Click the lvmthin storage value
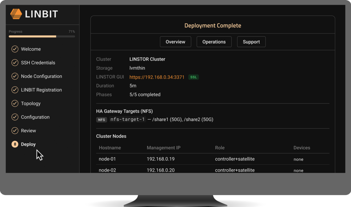351x207 pixels. pyautogui.click(x=137, y=68)
